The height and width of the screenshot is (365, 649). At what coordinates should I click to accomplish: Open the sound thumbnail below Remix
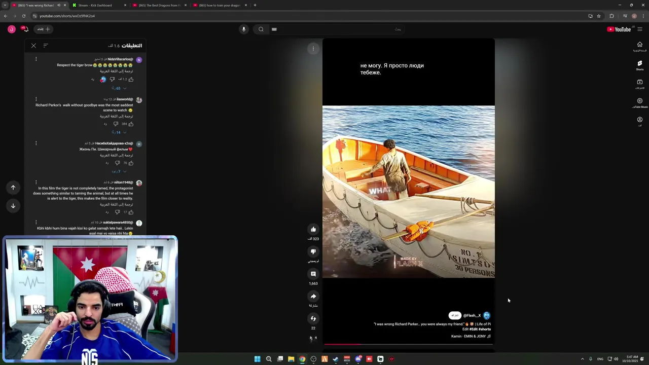point(313,339)
